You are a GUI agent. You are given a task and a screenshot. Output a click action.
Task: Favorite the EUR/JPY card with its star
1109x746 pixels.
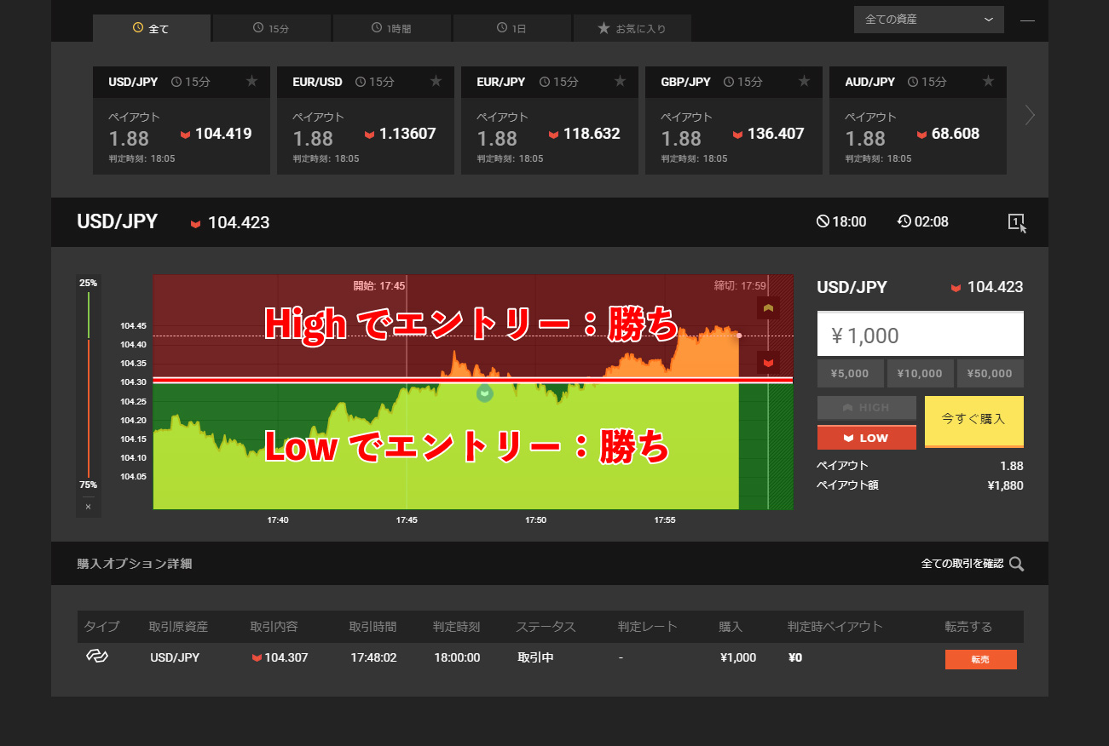click(x=620, y=82)
